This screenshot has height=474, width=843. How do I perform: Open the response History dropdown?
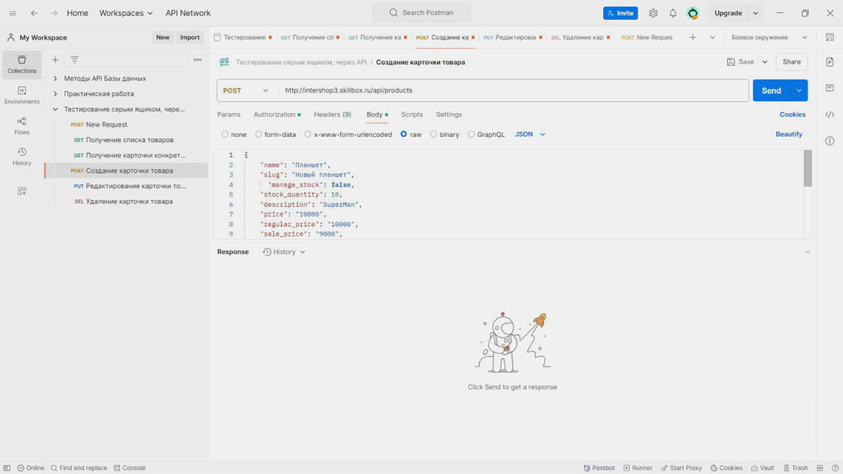284,252
